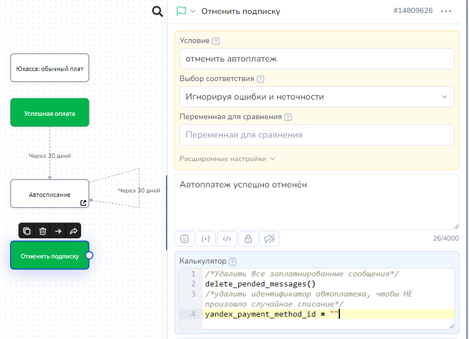Click the Переменная для сравнения input field

pyautogui.click(x=316, y=135)
